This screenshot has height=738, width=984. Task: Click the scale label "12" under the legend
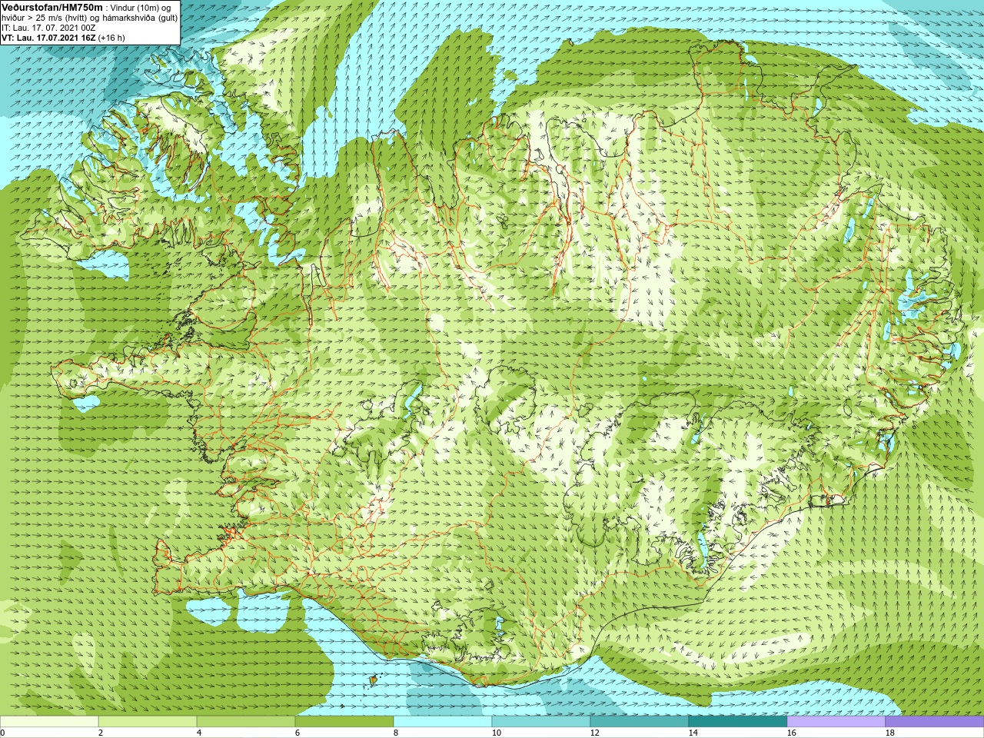click(594, 733)
